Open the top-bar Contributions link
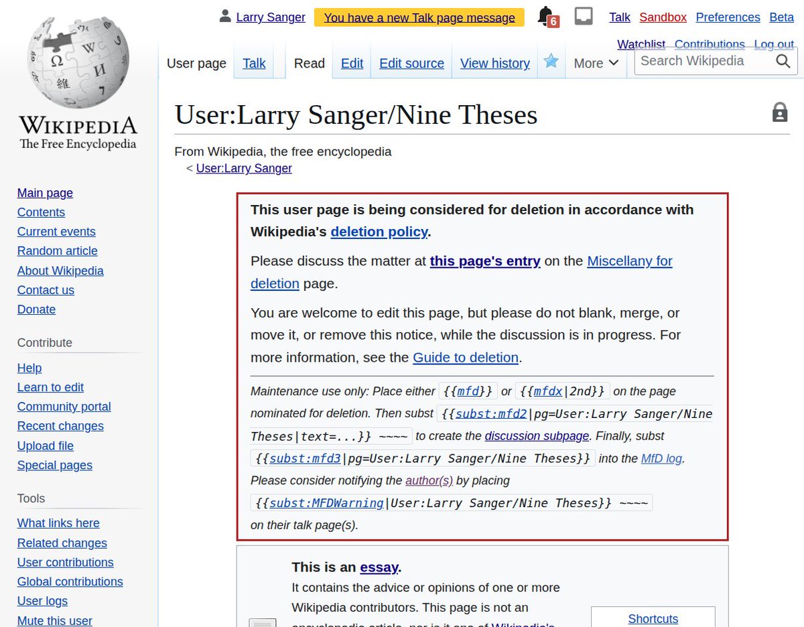 [710, 44]
